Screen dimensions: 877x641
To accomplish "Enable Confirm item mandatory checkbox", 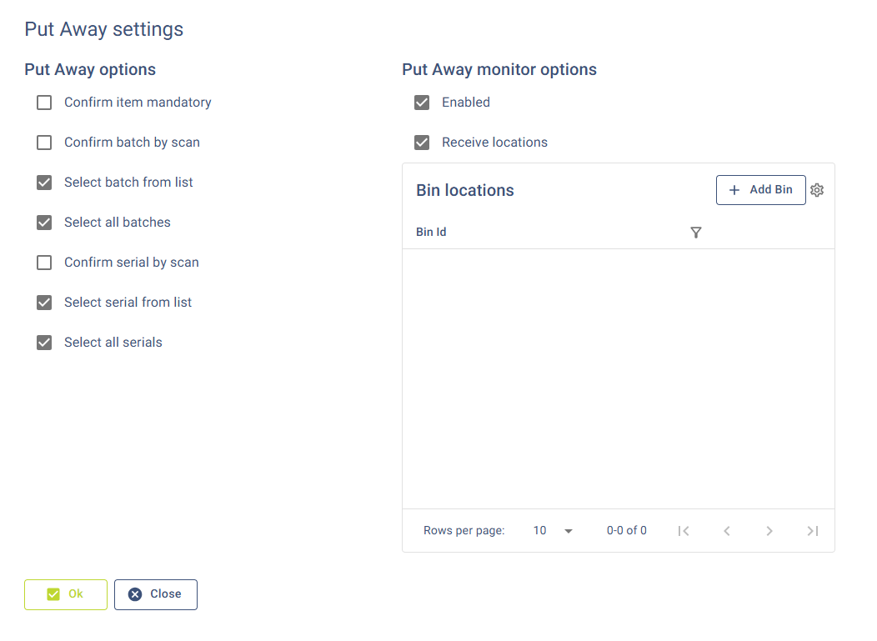I will 44,103.
